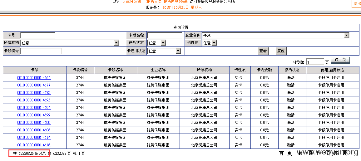The height and width of the screenshot is (161, 361).
Task: Click the 查询设置 panel title
Action: 181,27
